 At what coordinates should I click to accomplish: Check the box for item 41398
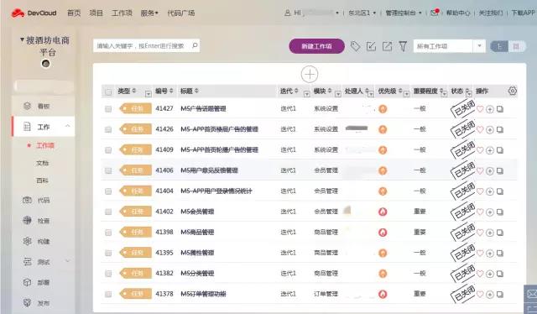108,233
